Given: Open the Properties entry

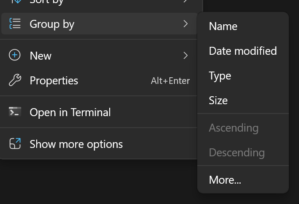Looking at the screenshot, I should pyautogui.click(x=54, y=80).
